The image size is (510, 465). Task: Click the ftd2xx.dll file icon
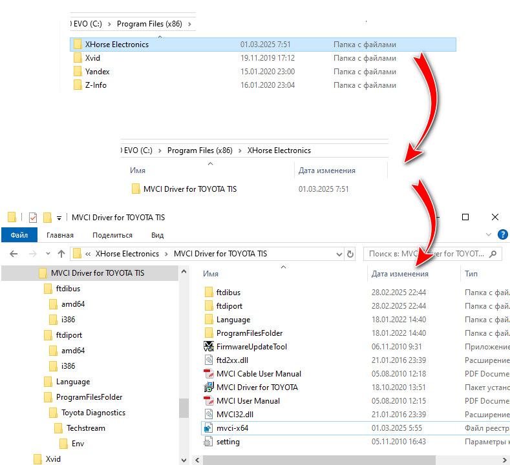tap(209, 360)
